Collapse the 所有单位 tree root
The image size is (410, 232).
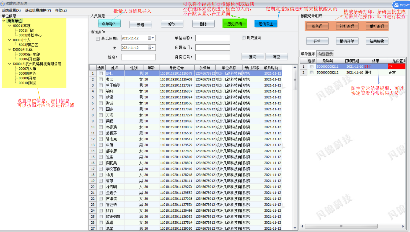[4, 21]
